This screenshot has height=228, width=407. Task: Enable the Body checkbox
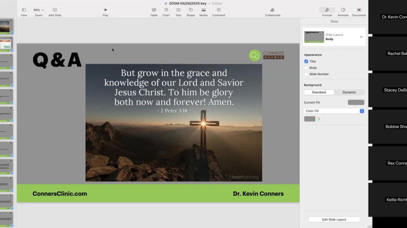tap(306, 68)
